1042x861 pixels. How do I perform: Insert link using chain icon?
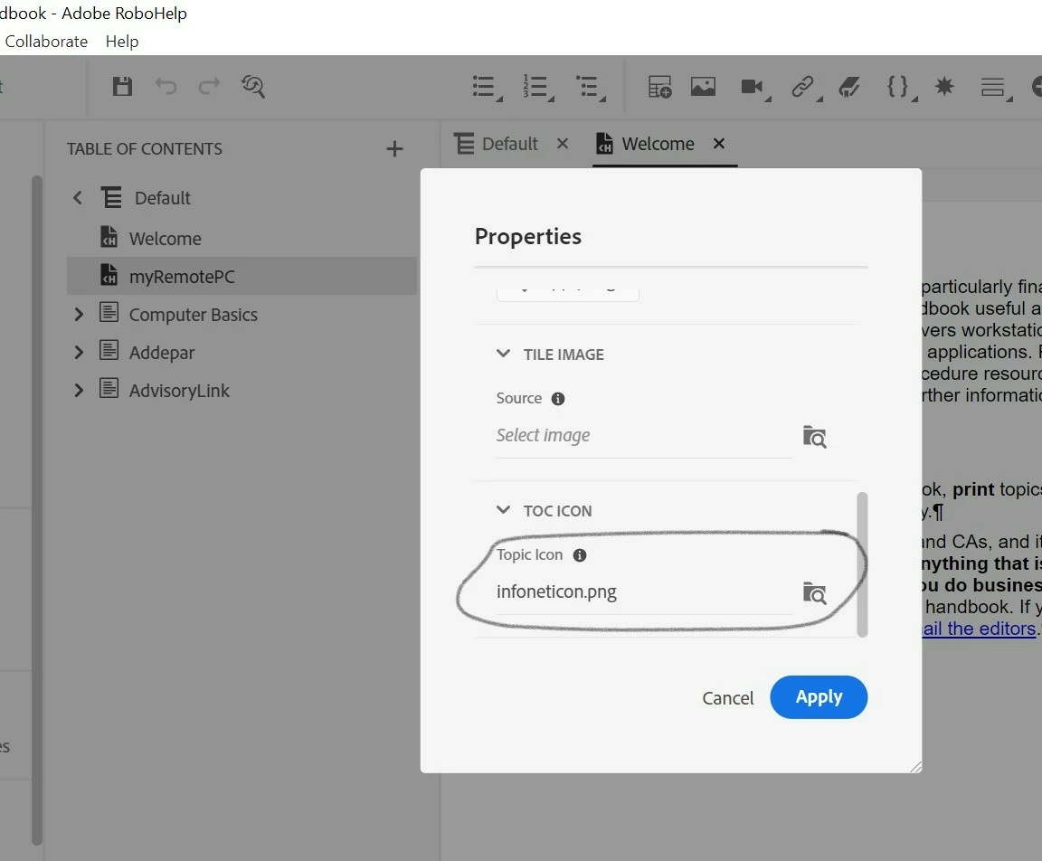(x=805, y=87)
